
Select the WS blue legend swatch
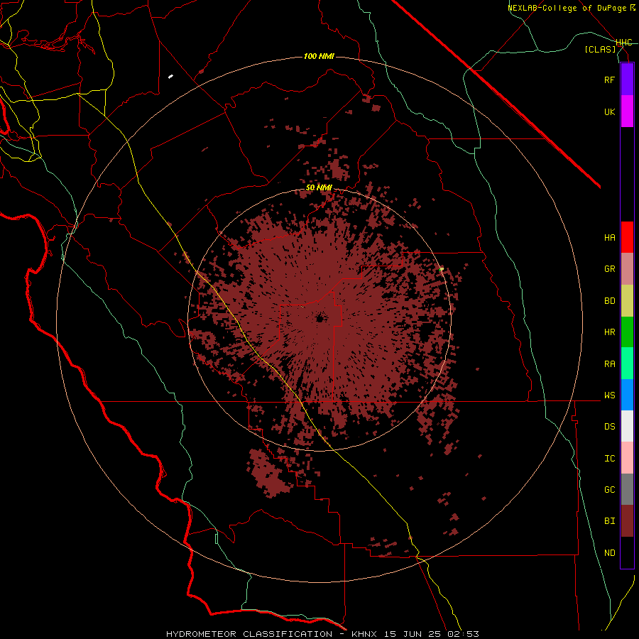point(627,395)
